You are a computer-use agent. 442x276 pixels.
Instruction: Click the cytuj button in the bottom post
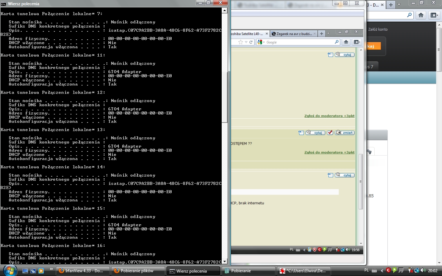[345, 175]
